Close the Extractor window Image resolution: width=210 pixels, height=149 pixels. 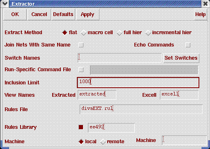pos(205,4)
